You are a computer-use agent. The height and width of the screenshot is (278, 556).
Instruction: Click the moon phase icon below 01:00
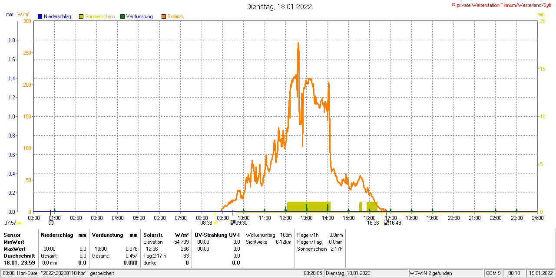(x=51, y=223)
